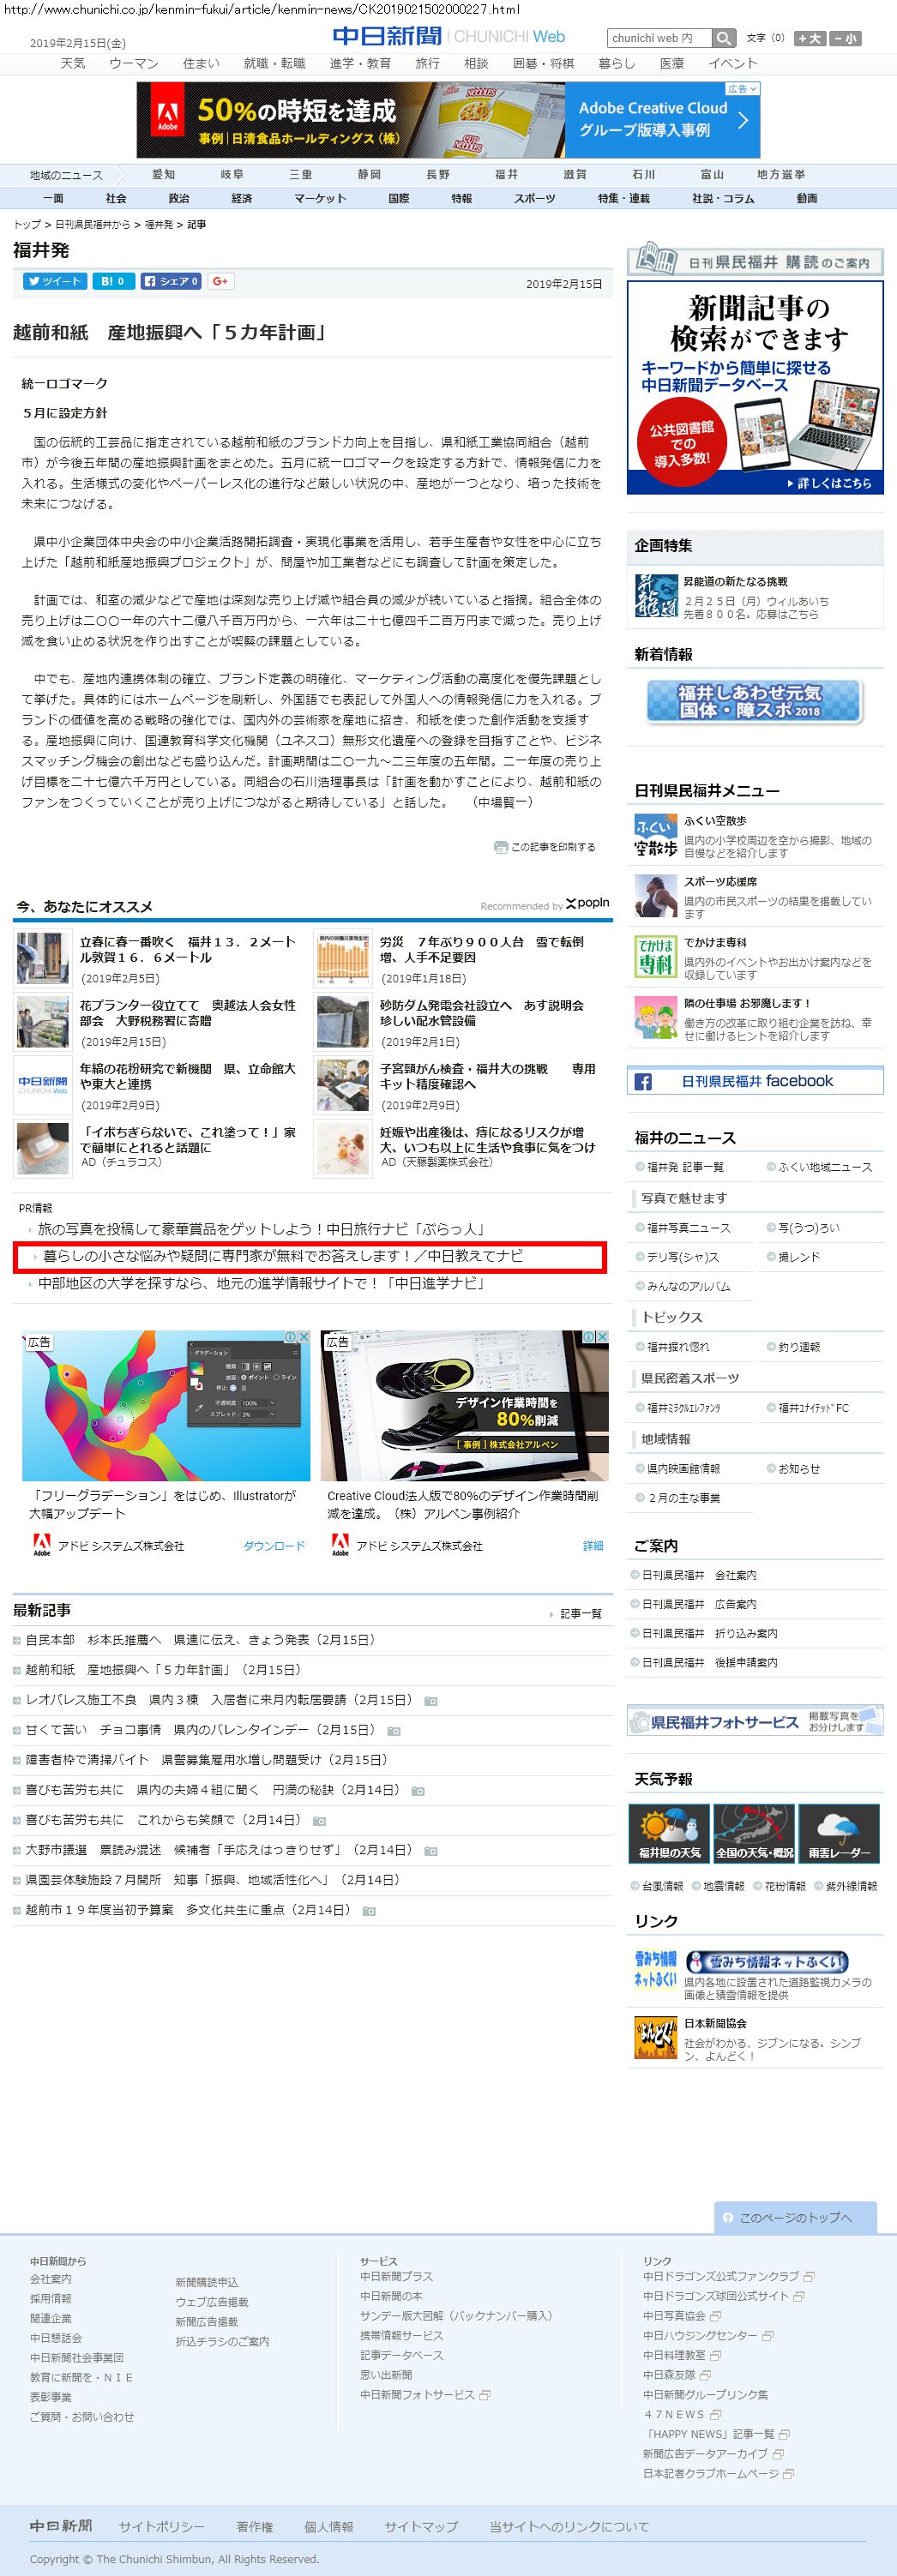Open the スポーツ menu item
897x2576 pixels.
(x=534, y=198)
